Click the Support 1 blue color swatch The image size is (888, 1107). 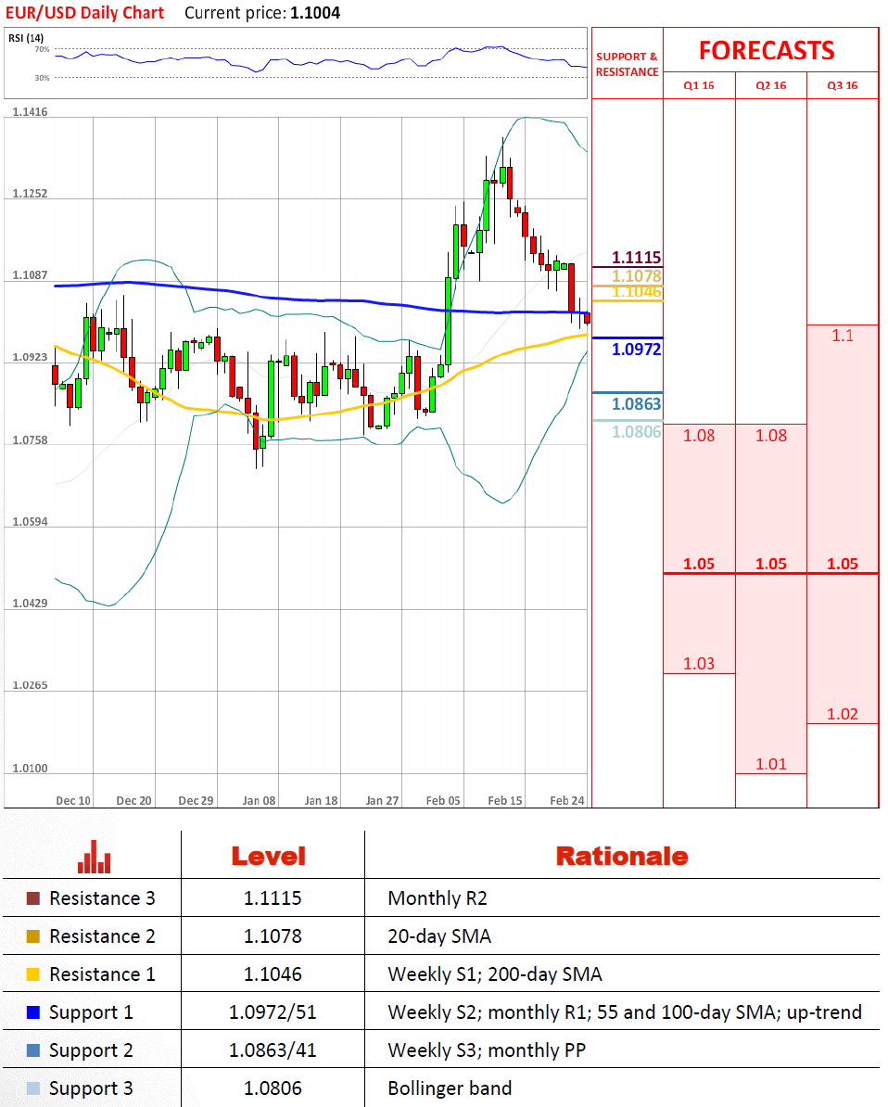pos(33,1012)
